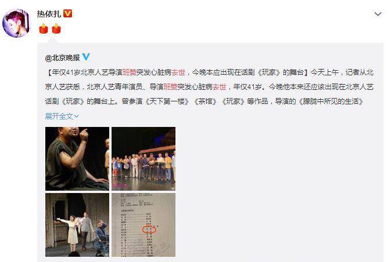Open 热依扎's profile avatar
This screenshot has height=262, width=391.
(16, 23)
